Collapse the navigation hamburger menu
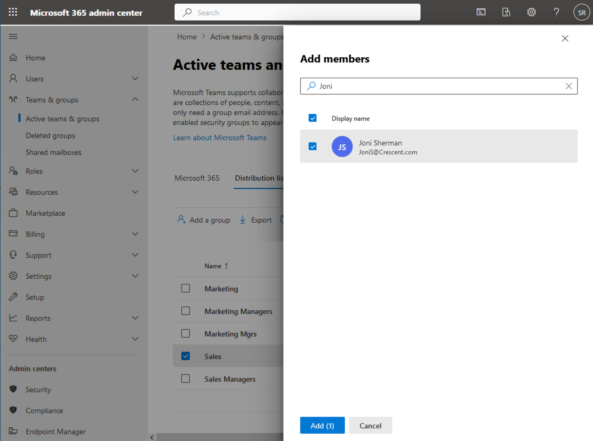The width and height of the screenshot is (593, 441). (13, 36)
